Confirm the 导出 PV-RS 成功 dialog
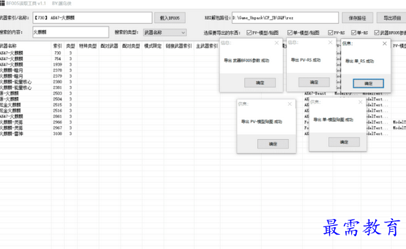This screenshot has width=406, height=249. click(314, 82)
